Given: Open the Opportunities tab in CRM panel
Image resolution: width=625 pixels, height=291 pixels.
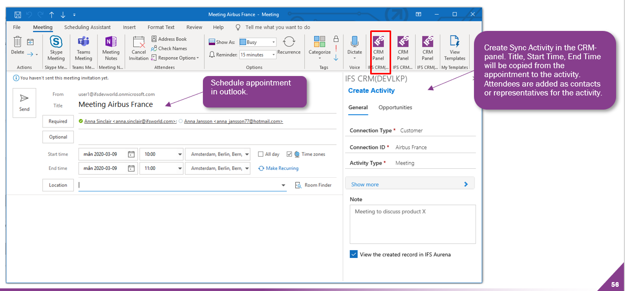Looking at the screenshot, I should 395,107.
